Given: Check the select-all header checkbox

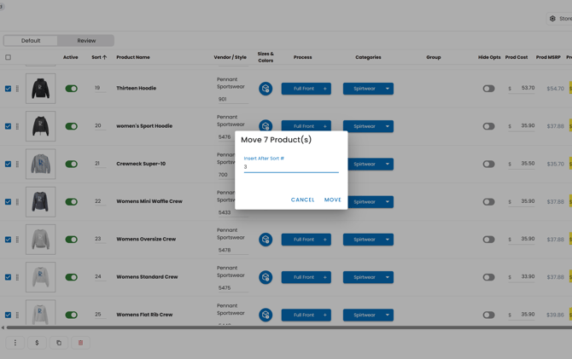Looking at the screenshot, I should 8,57.
